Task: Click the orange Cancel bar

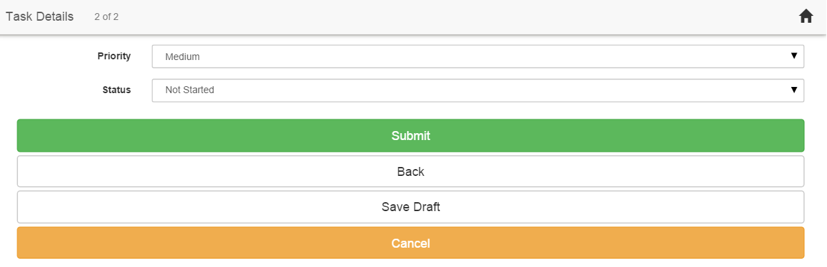Action: click(x=410, y=243)
